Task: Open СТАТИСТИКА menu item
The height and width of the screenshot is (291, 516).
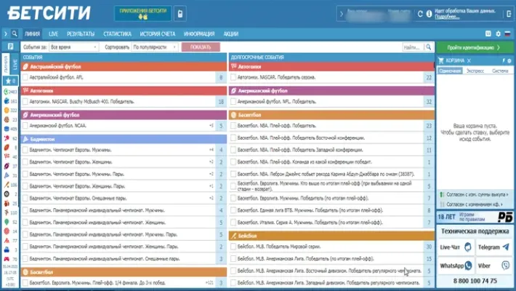Action: click(x=117, y=33)
